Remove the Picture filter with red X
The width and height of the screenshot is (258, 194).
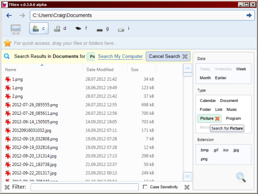218,118
